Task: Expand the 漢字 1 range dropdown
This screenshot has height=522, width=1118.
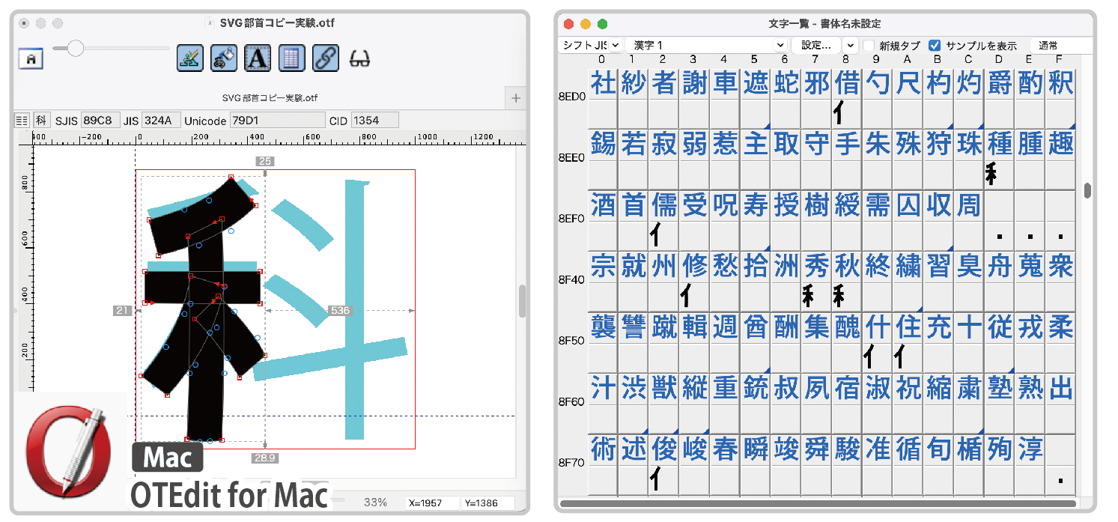Action: pos(705,46)
